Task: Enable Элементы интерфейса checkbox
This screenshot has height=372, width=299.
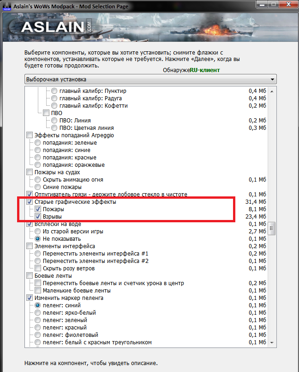Action: [30, 246]
